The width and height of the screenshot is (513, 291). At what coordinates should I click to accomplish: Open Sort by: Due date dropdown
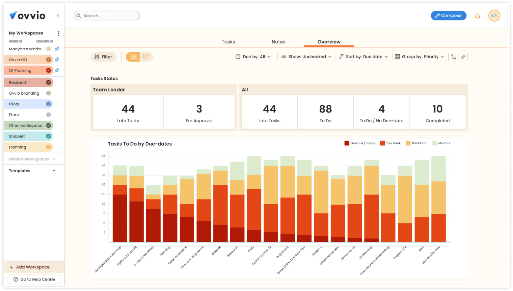[364, 57]
